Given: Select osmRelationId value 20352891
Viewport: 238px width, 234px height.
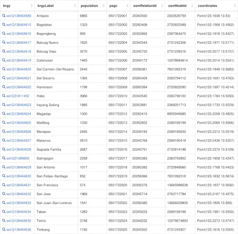Looking at the screenshot, I should point(140,105).
